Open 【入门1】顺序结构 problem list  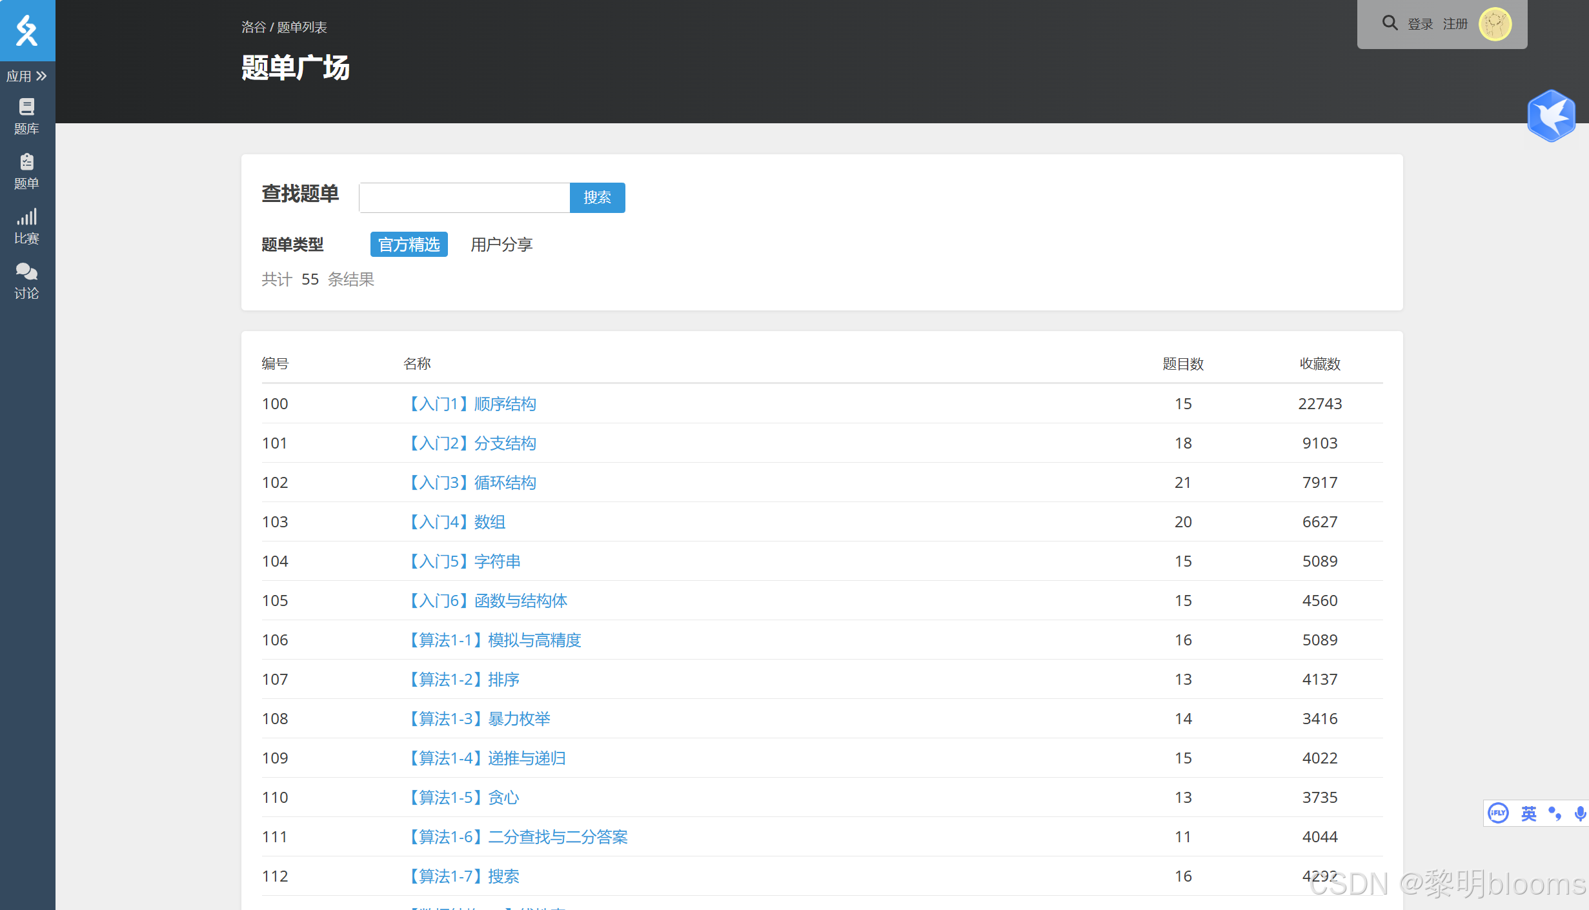tap(471, 404)
